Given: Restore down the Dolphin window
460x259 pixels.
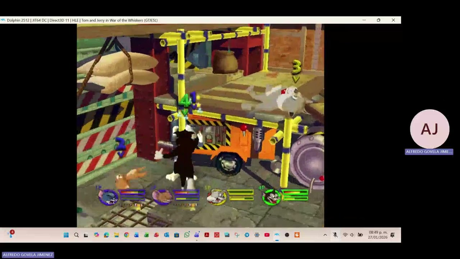Looking at the screenshot, I should 378,20.
